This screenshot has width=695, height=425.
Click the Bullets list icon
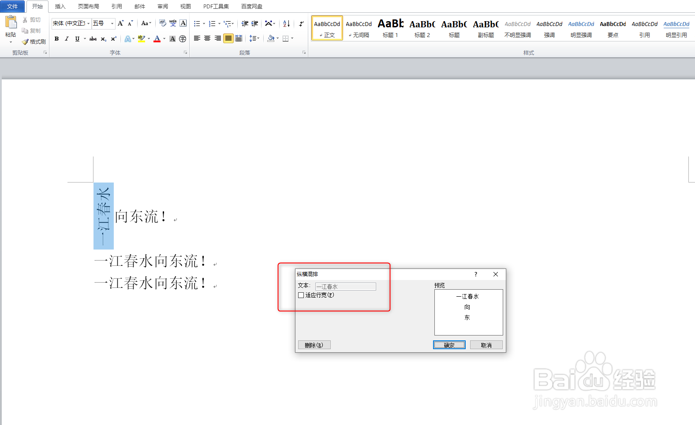click(x=197, y=23)
